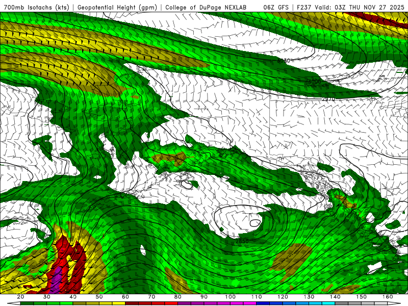Click the 20 knot value on the color scale
The width and height of the screenshot is (408, 306).
[x=20, y=297]
